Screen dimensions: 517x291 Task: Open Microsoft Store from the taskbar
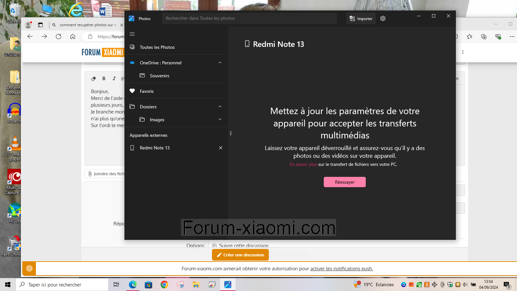tap(148, 285)
